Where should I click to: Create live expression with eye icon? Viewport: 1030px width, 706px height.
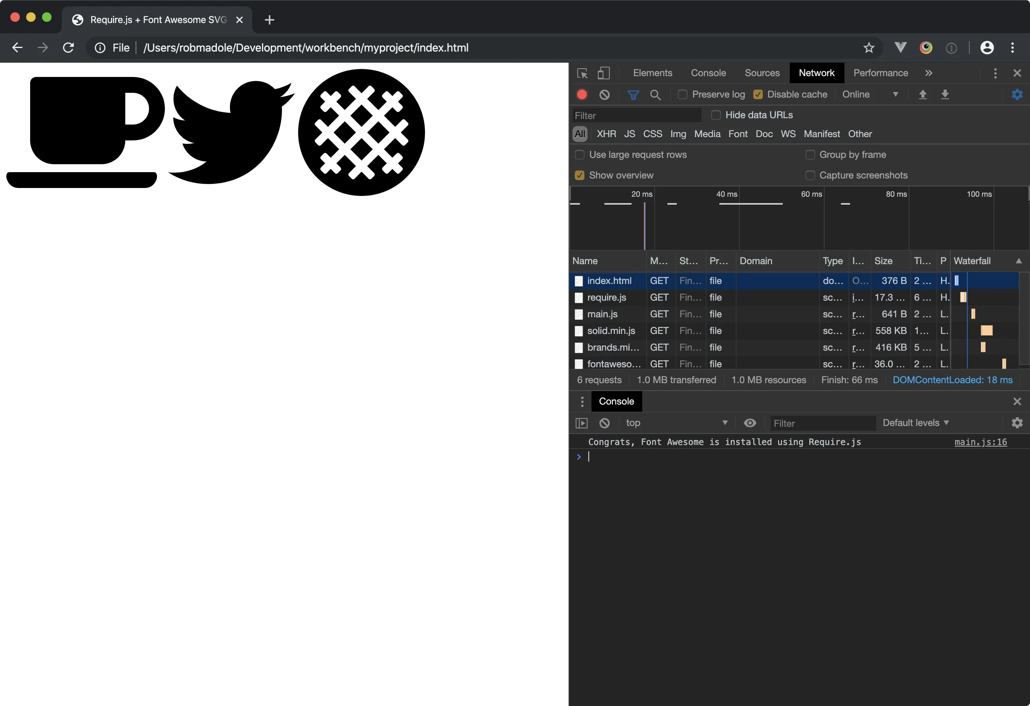tap(749, 423)
